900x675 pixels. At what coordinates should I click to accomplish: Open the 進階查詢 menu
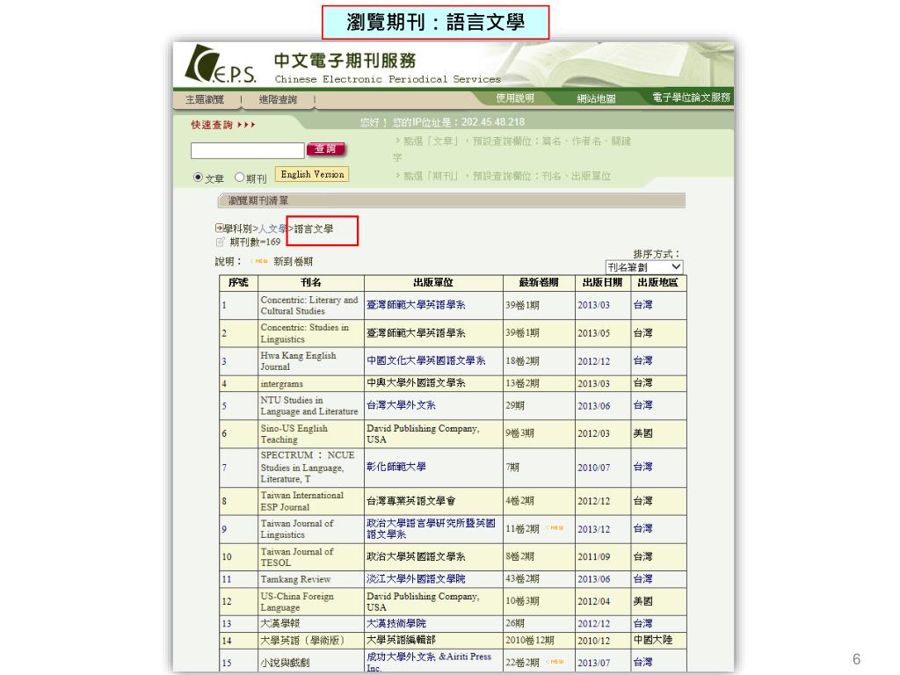pyautogui.click(x=278, y=100)
